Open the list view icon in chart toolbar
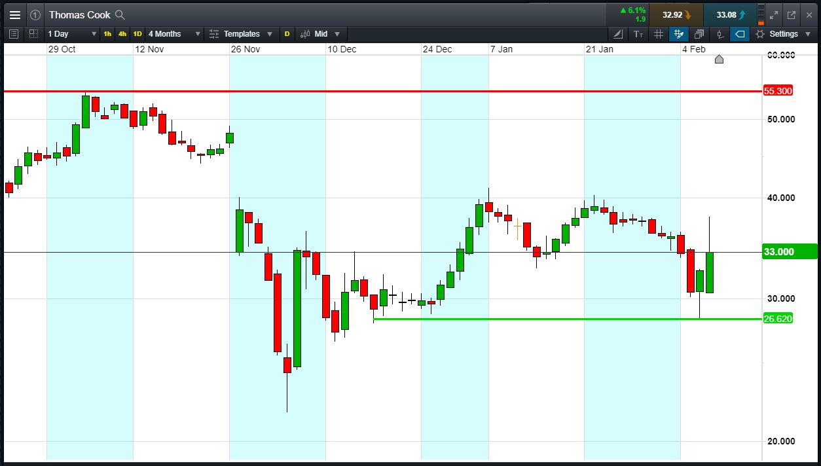Image resolution: width=821 pixels, height=466 pixels. [x=14, y=34]
